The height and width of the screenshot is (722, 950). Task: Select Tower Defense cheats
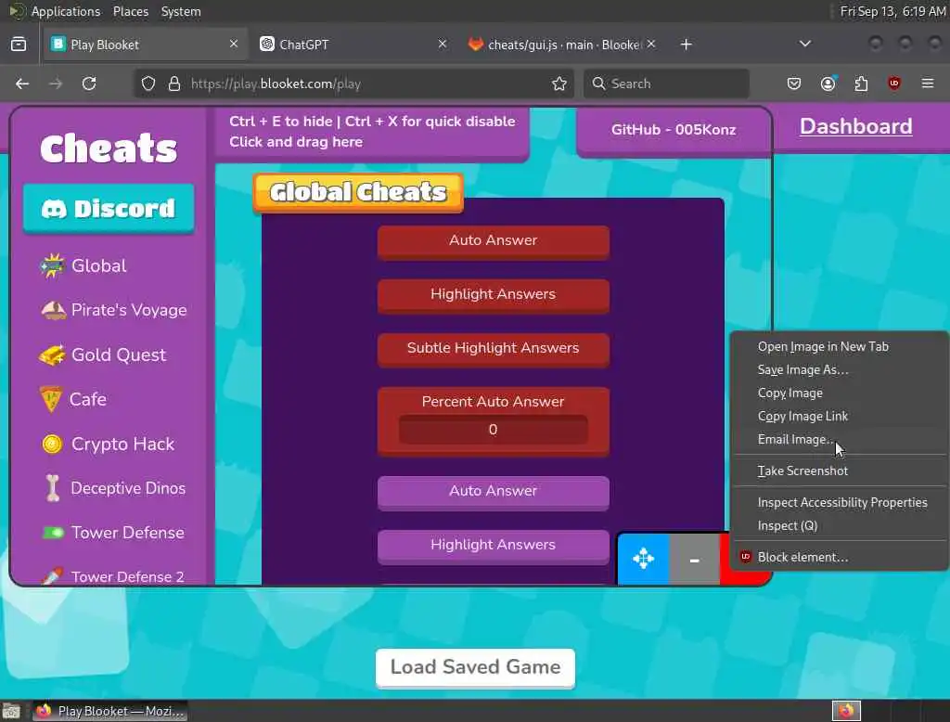click(x=112, y=533)
